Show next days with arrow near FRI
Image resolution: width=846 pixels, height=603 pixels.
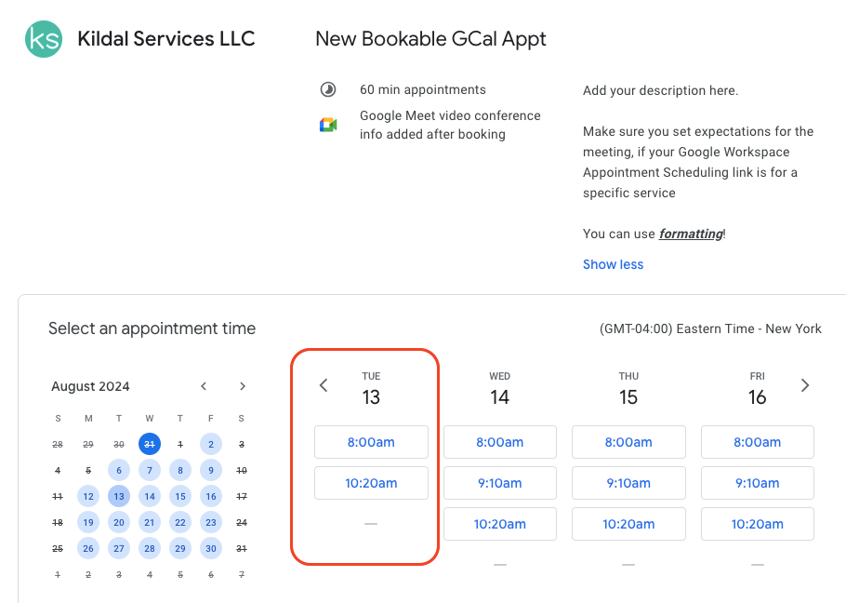click(x=805, y=385)
